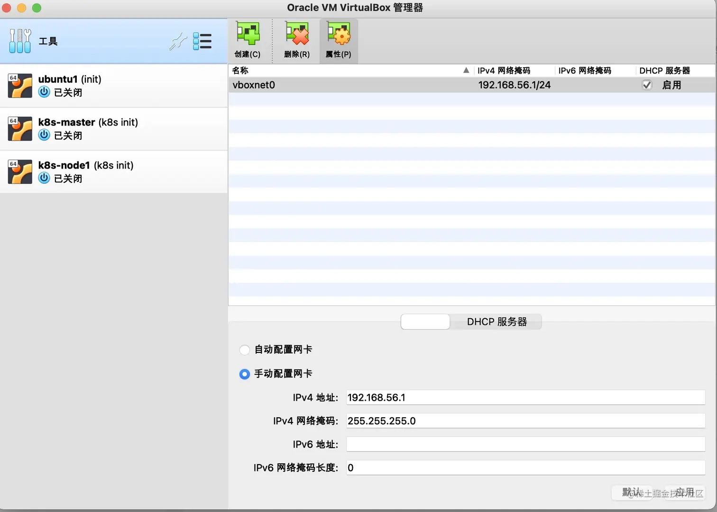The height and width of the screenshot is (512, 717).
Task: Focus the IPv4 地址 input field
Action: (525, 397)
